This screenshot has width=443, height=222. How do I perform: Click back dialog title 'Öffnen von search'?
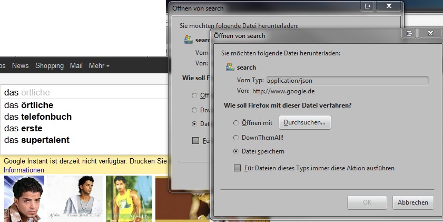(x=198, y=8)
